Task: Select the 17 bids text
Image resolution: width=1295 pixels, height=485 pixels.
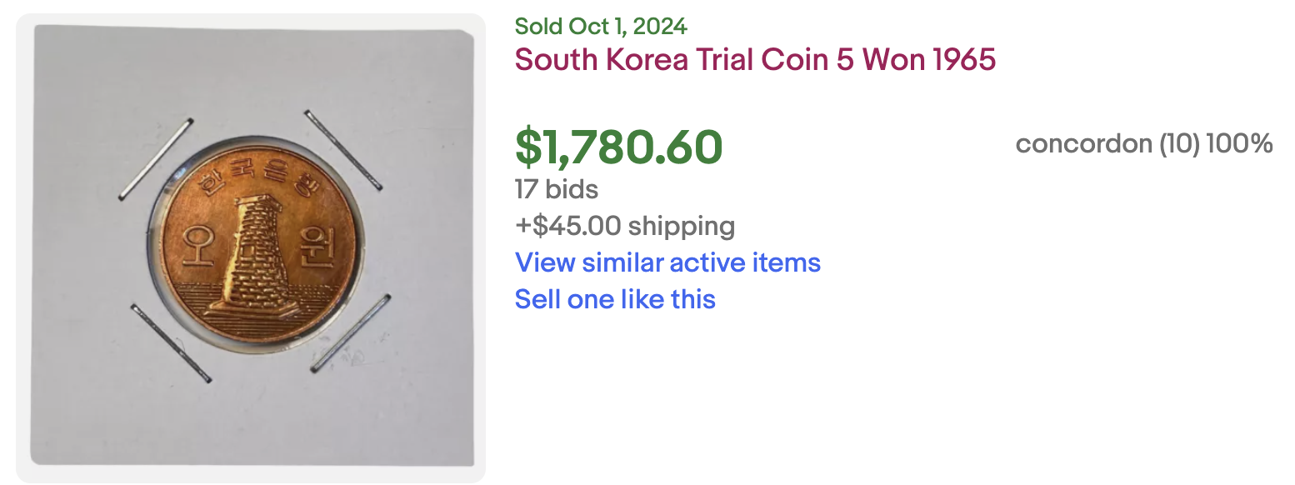Action: 556,189
